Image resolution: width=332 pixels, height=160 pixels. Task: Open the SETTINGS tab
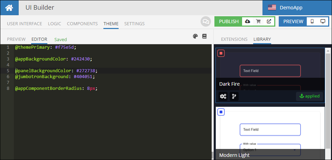[x=135, y=24]
